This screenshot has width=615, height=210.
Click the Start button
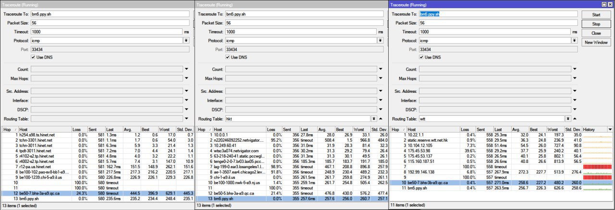tap(596, 14)
